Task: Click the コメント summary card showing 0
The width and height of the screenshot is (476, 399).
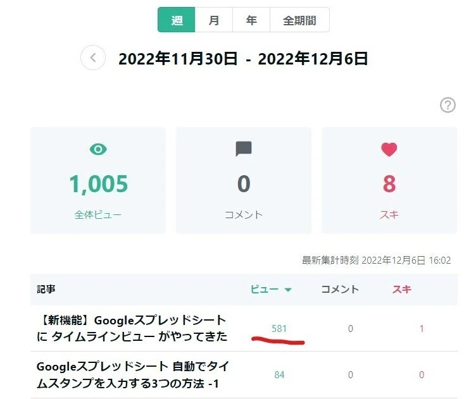Action: [244, 180]
